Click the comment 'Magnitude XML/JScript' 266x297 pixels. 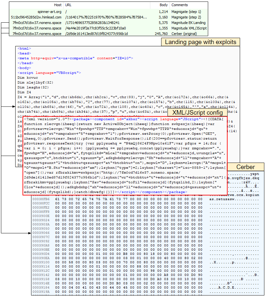189,28
